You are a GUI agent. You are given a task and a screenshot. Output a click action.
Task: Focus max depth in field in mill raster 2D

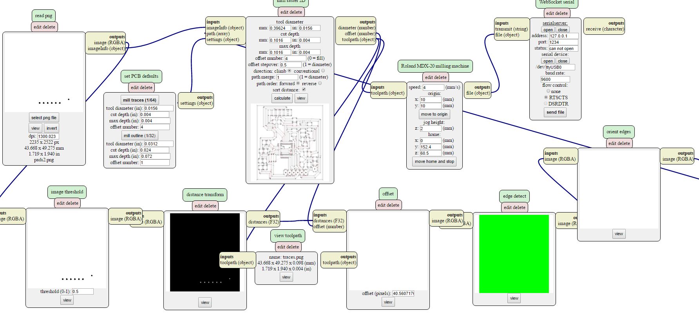point(310,52)
